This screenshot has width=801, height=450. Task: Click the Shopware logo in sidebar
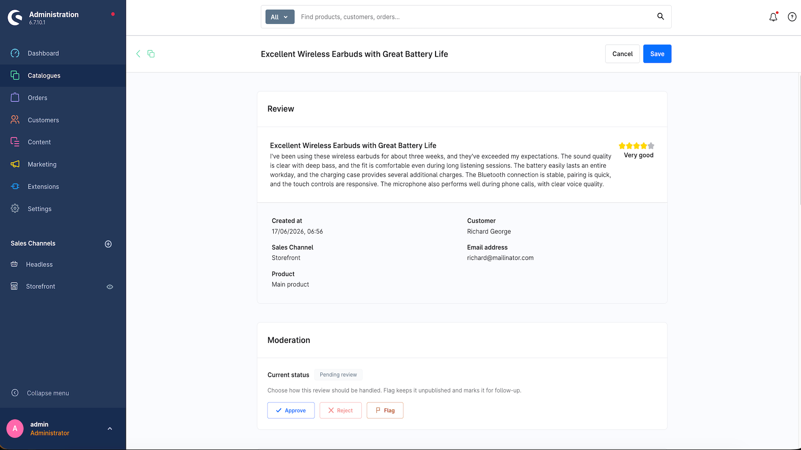click(x=15, y=17)
